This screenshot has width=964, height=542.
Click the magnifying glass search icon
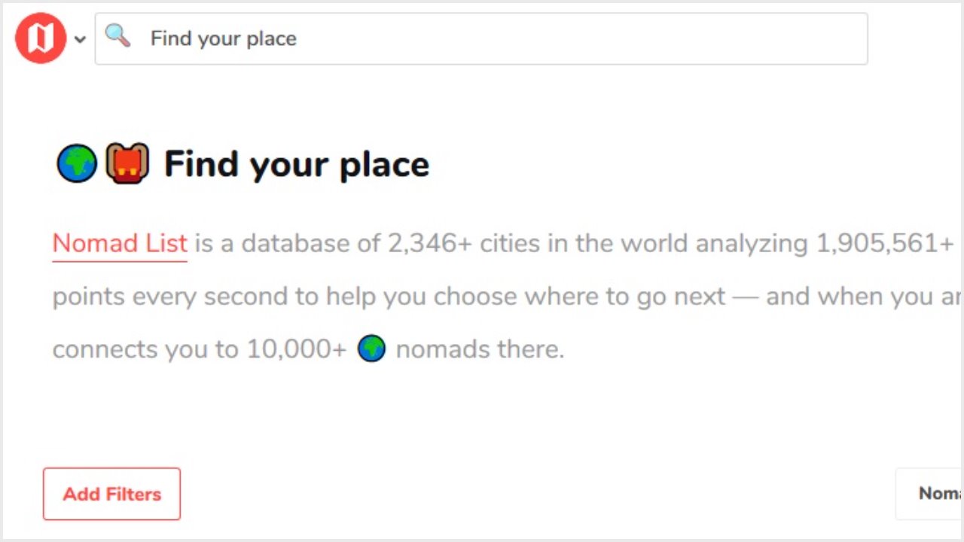coord(117,35)
